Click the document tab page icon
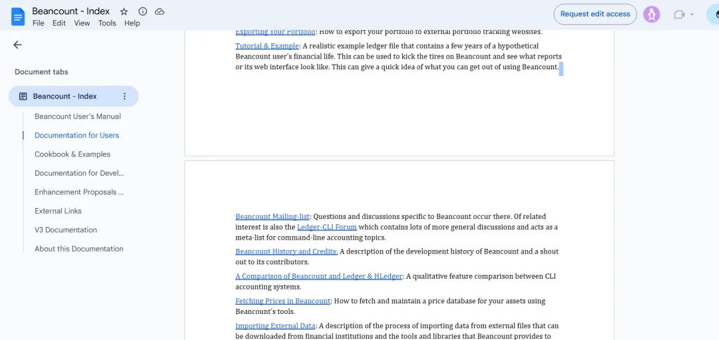The width and height of the screenshot is (719, 340). point(23,96)
